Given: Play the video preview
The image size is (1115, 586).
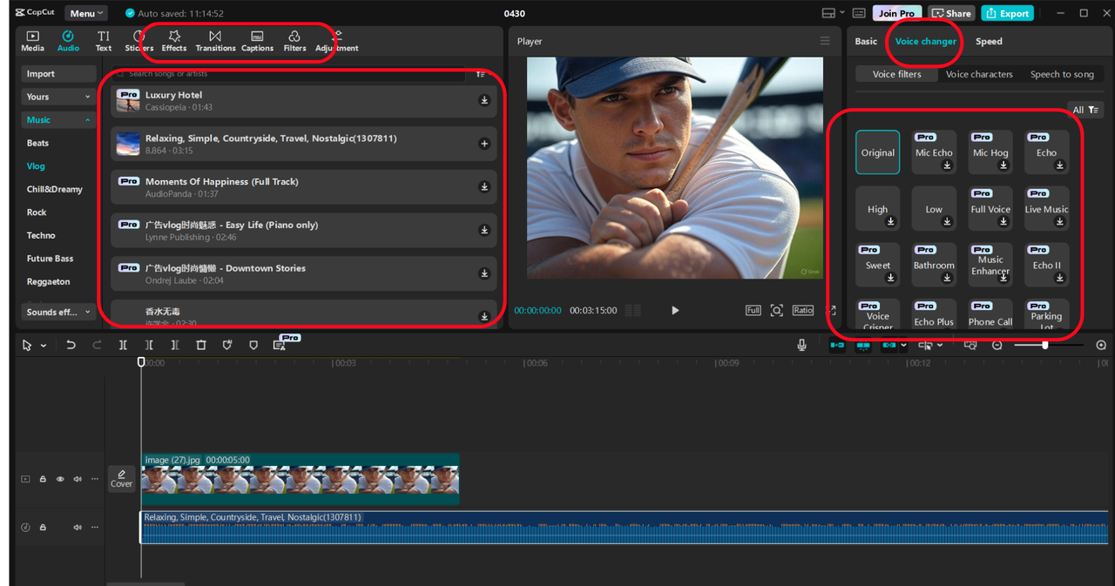Looking at the screenshot, I should (x=675, y=310).
